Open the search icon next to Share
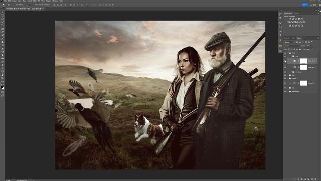 pyautogui.click(x=311, y=5)
